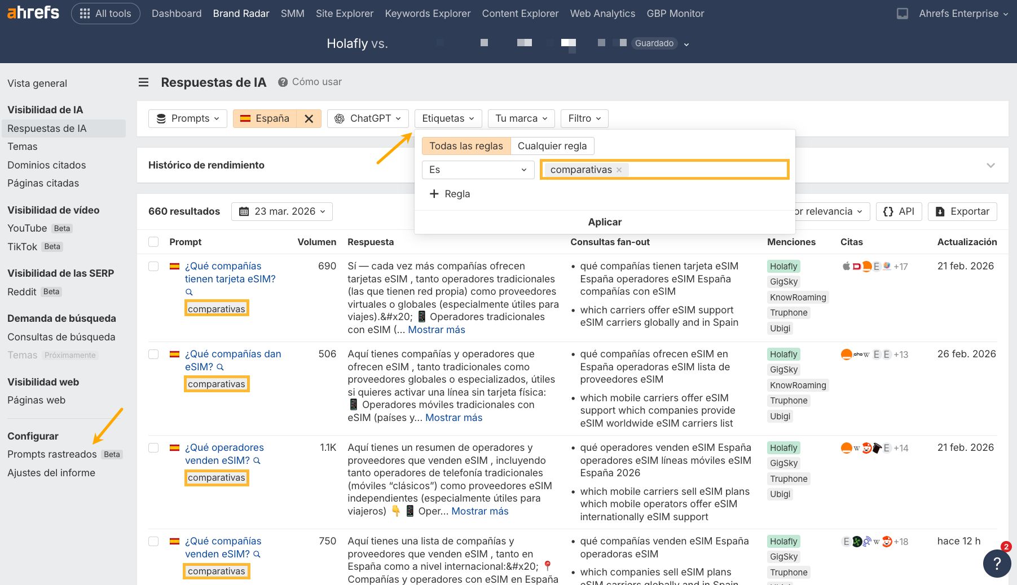Click the Cómo usar help icon
Screen dimensions: 1017x585
point(283,82)
